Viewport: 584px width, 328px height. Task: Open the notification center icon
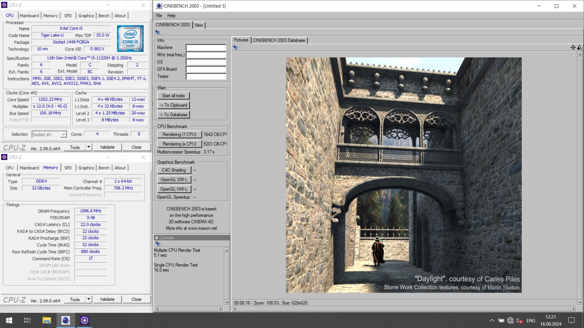point(572,320)
